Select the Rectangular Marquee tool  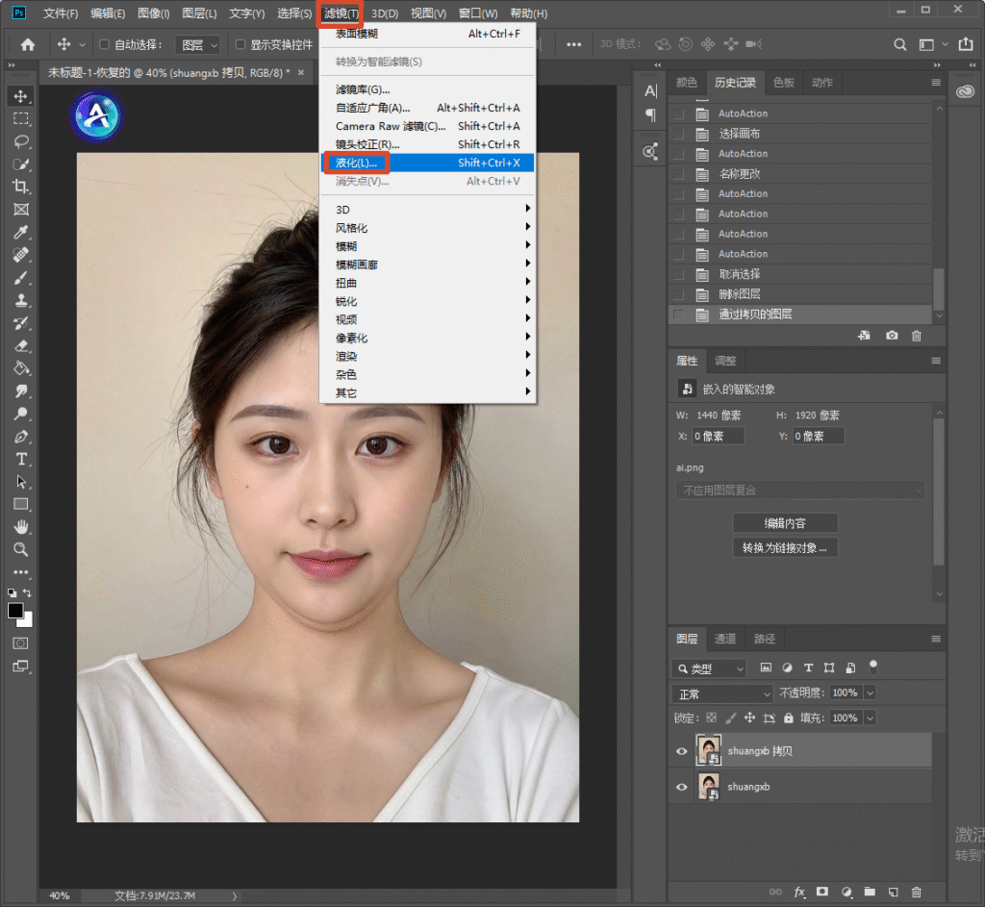point(21,118)
